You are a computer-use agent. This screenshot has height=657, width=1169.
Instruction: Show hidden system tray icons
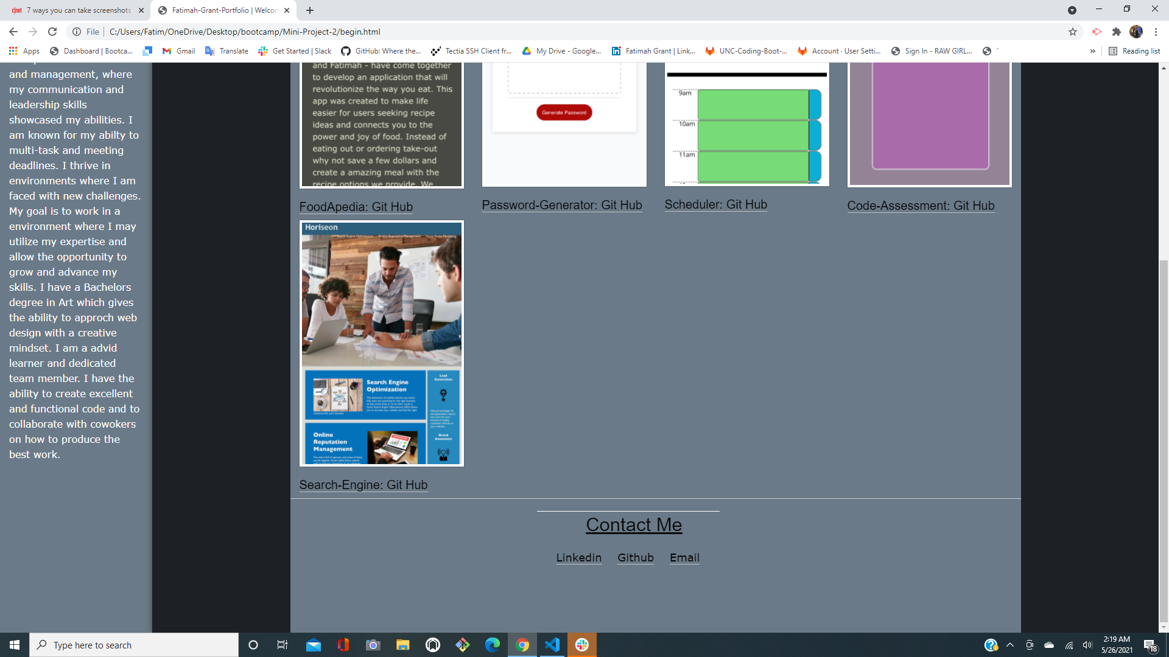pyautogui.click(x=1010, y=645)
